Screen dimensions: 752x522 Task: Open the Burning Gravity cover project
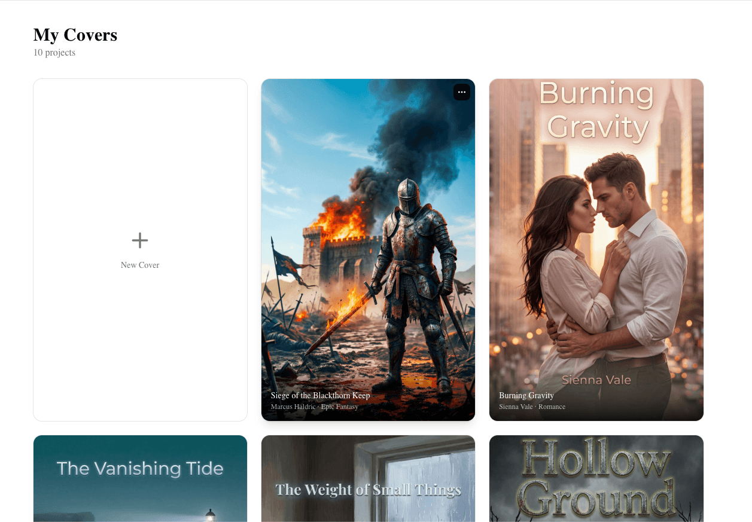tap(596, 239)
